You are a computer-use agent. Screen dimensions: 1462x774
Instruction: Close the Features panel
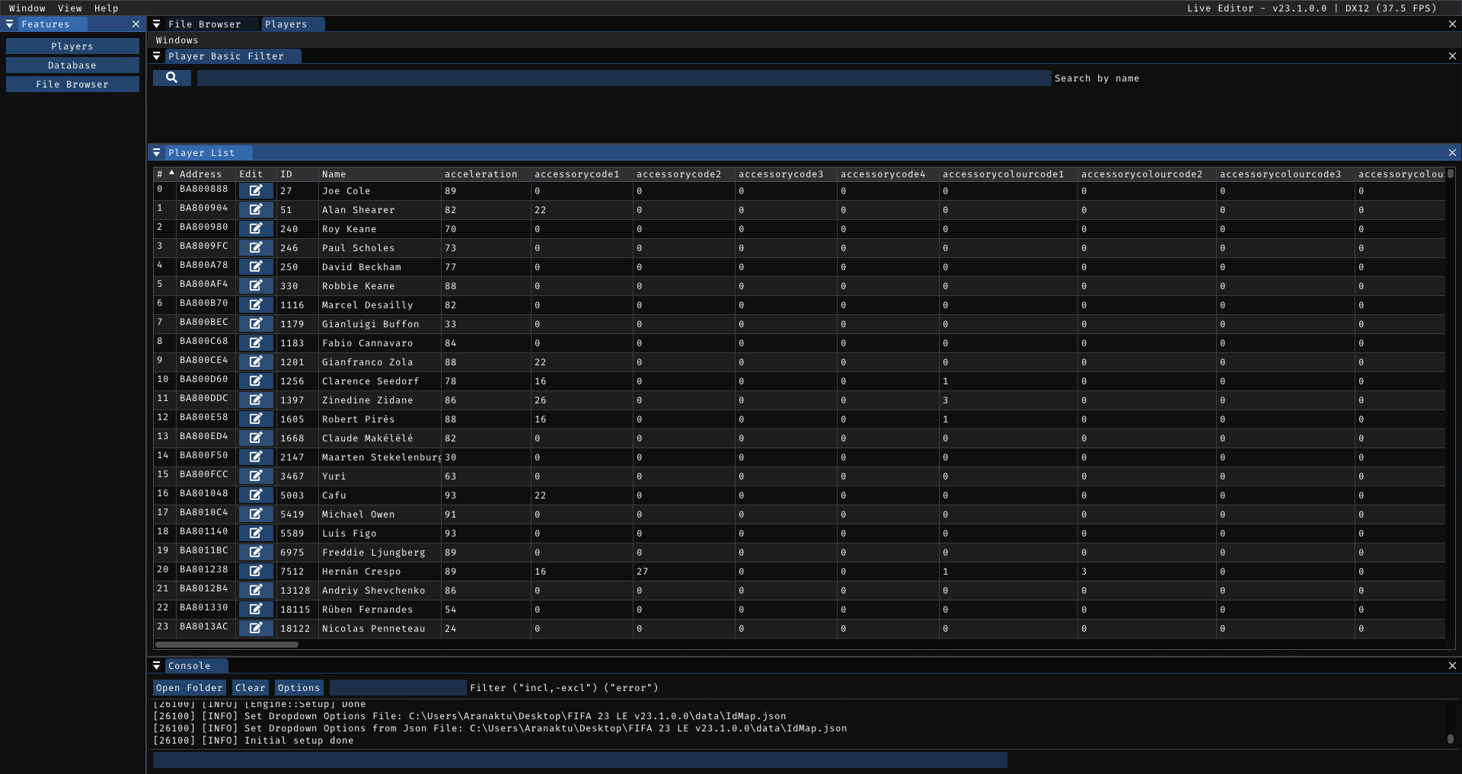tap(136, 24)
